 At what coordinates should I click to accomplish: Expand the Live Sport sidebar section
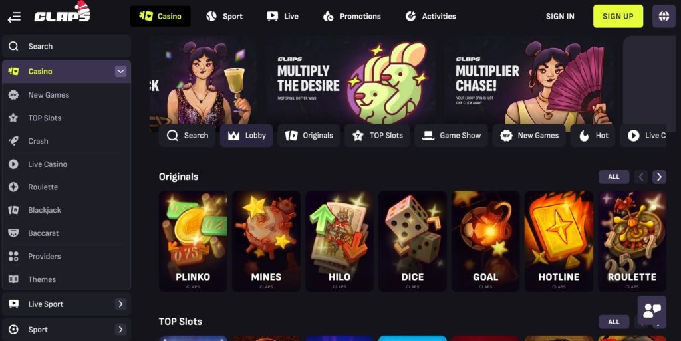[120, 304]
